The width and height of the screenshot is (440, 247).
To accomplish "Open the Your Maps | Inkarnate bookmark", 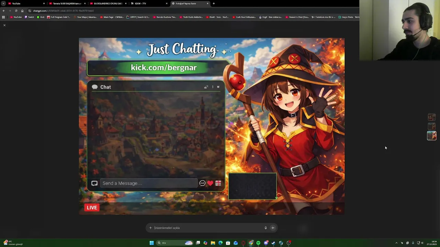I will tap(85, 17).
